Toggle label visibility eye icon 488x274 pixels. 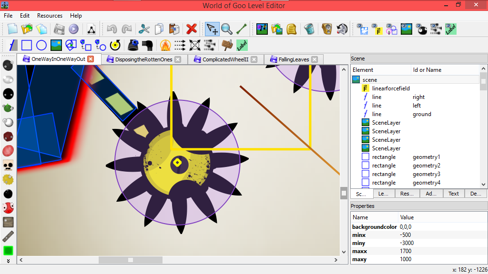451,29
